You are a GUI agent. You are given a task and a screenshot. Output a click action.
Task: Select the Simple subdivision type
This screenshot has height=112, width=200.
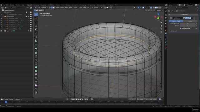tap(190, 21)
